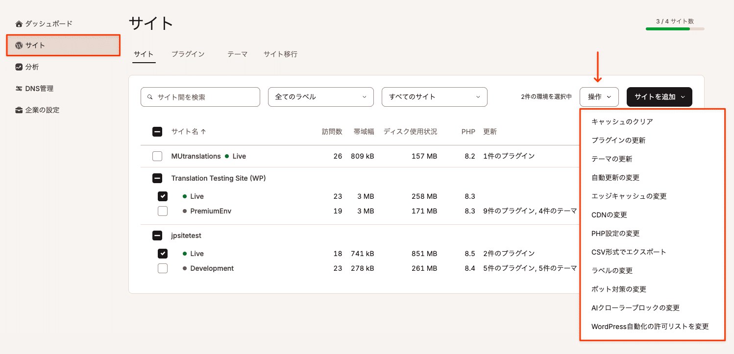734x354 pixels.
Task: Uncheck Live environment under jpsitetest
Action: point(163,254)
